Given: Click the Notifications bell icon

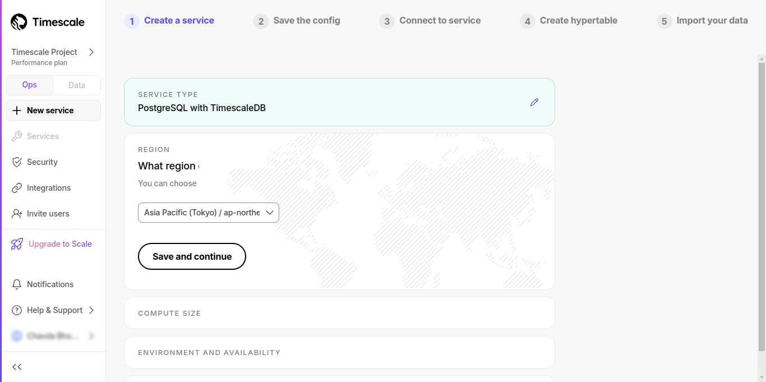Looking at the screenshot, I should click(17, 284).
